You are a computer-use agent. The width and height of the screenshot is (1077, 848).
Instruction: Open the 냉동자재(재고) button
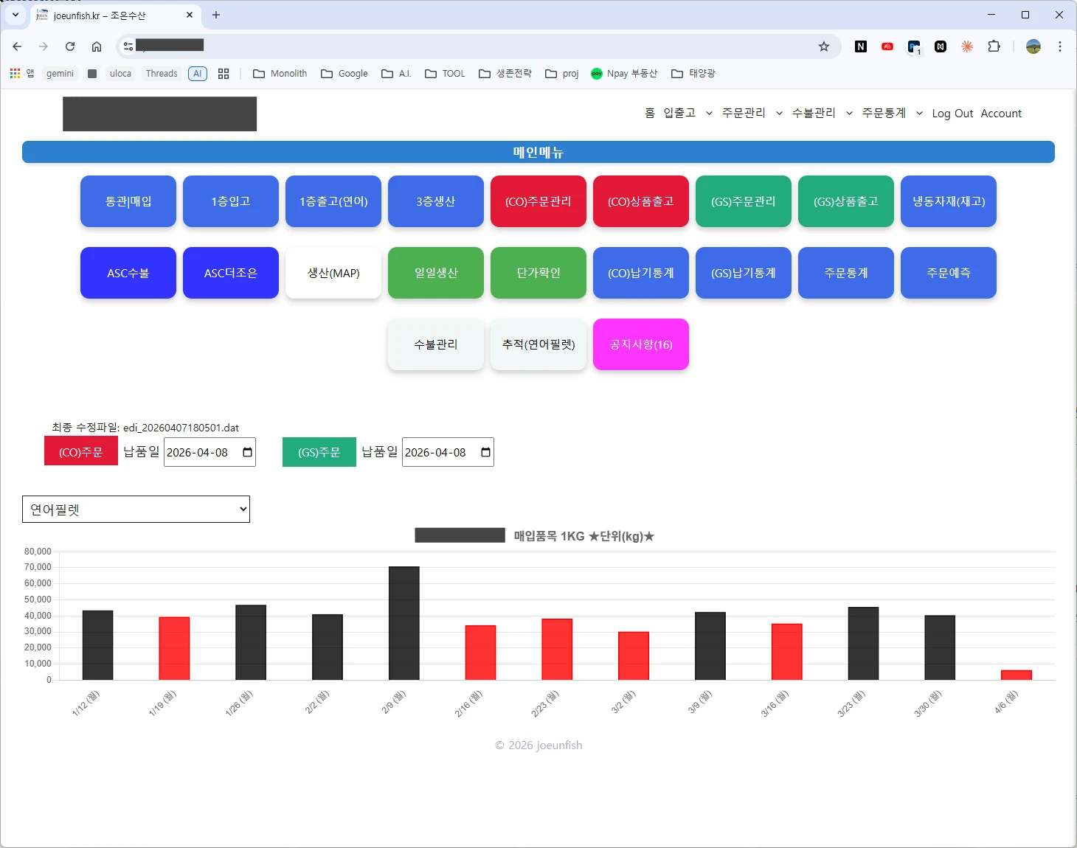[949, 201]
